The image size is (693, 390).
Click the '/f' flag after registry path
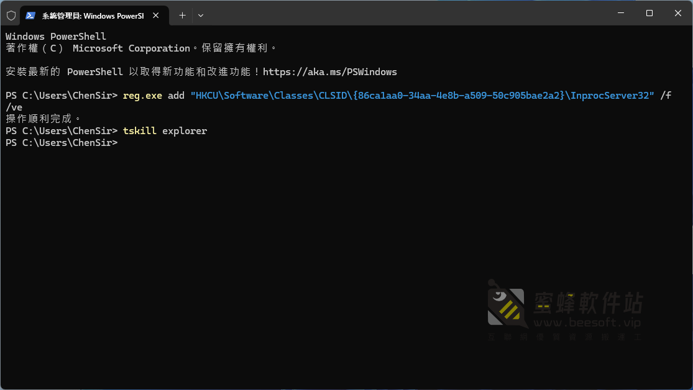(x=666, y=96)
